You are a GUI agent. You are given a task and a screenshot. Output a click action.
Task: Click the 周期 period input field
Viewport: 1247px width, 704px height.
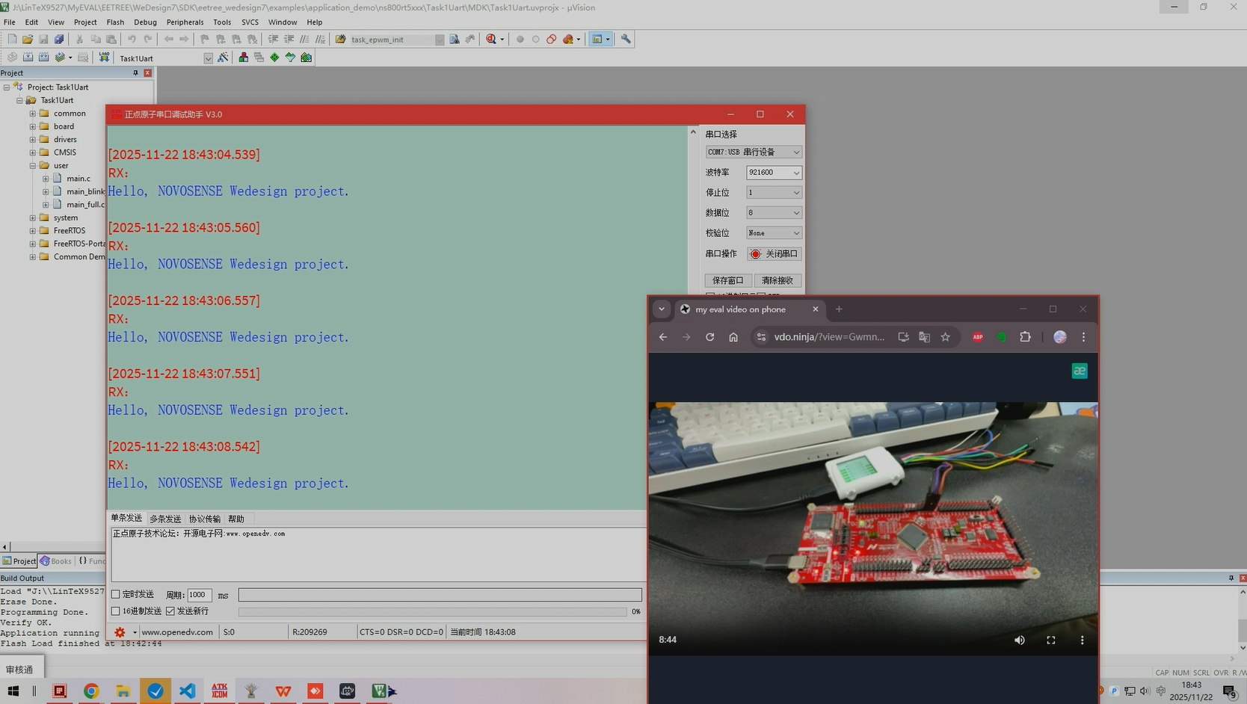click(199, 595)
